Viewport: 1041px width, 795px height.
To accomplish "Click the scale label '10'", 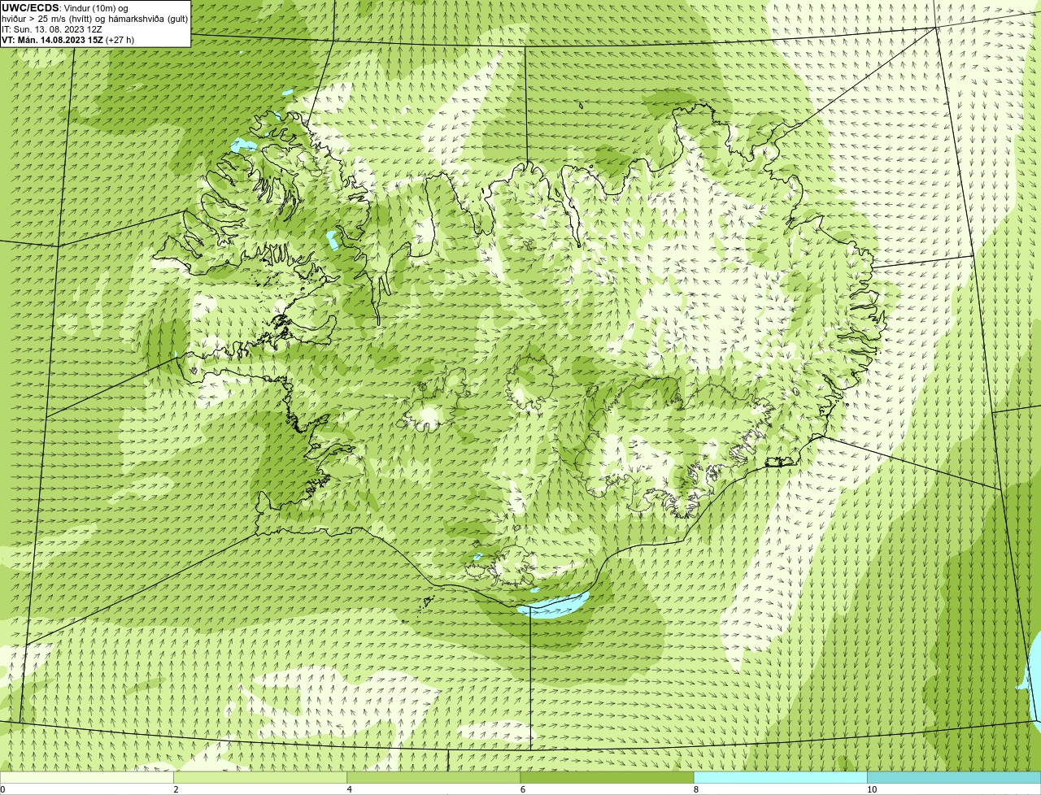I will (x=872, y=789).
